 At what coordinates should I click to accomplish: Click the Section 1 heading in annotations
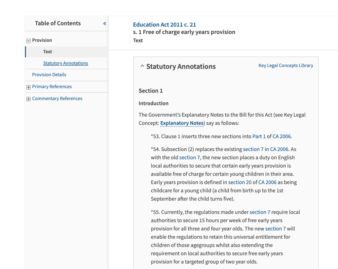tap(151, 91)
